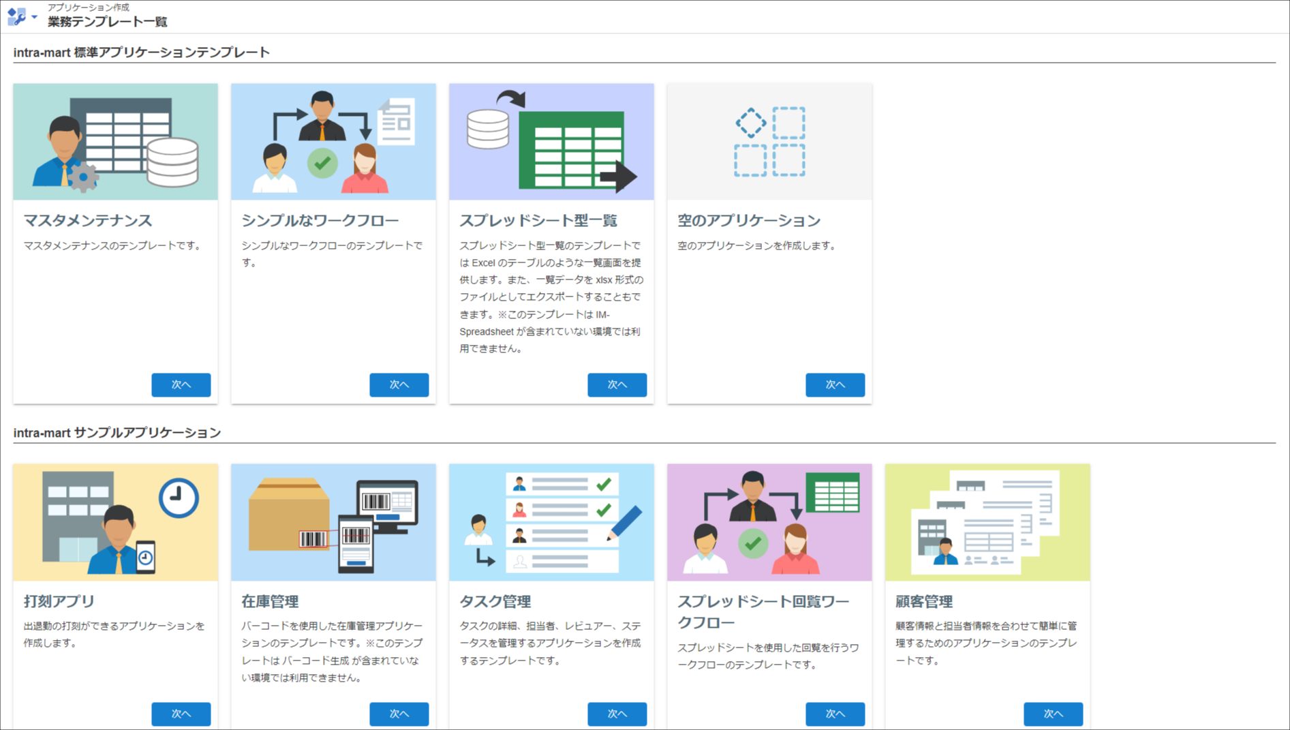Expand the dropdown arrow beside app icon
Image resolution: width=1290 pixels, height=730 pixels.
coord(34,17)
